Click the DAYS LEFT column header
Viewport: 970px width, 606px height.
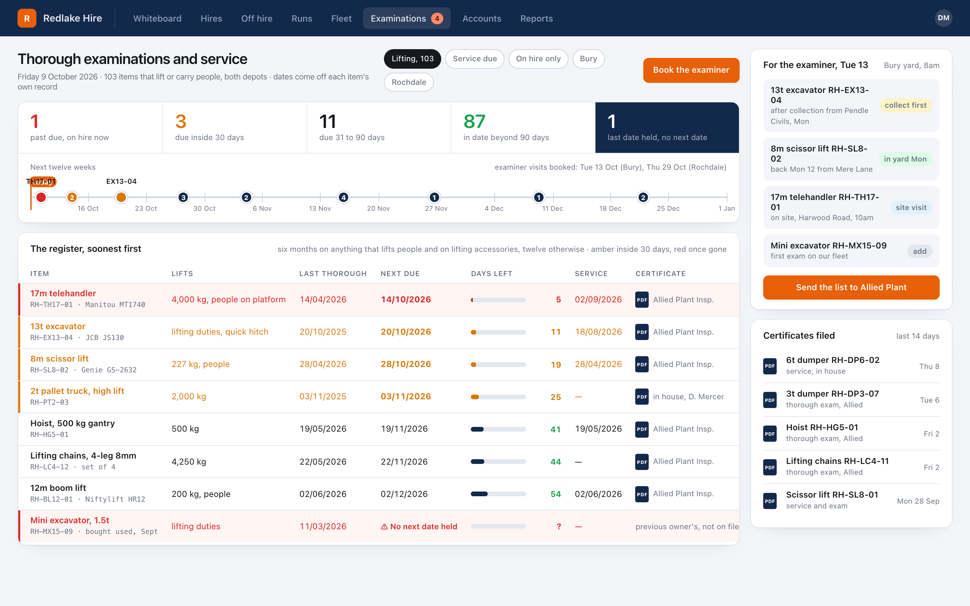(491, 274)
